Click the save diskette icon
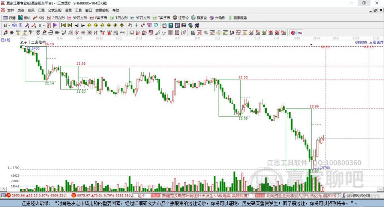384x207 pixels. pyautogui.click(x=184, y=25)
